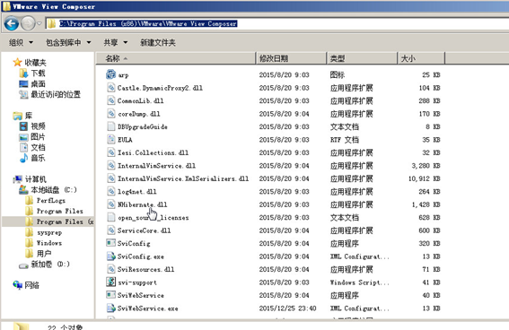Select the coreDump.dll file icon
Image resolution: width=509 pixels, height=330 pixels.
pyautogui.click(x=111, y=114)
